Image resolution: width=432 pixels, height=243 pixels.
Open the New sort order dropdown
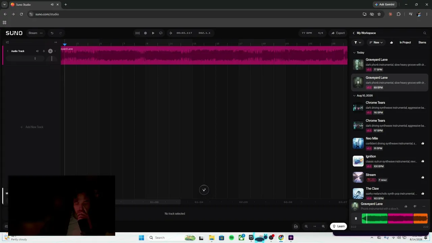376,43
